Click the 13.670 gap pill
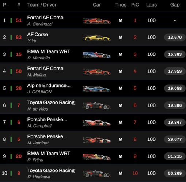186x182 pixels. (x=175, y=37)
